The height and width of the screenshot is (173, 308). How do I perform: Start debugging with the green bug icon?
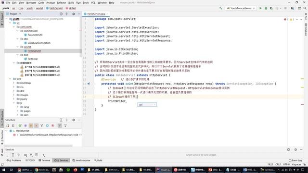click(x=266, y=8)
